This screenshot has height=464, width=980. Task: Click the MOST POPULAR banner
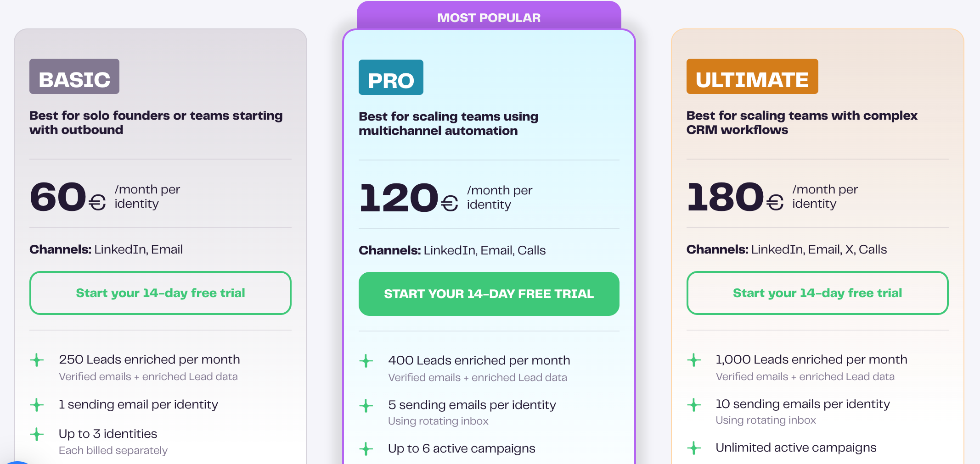tap(489, 17)
